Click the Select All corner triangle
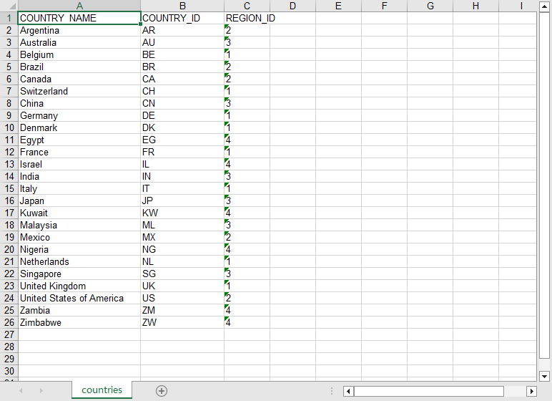This screenshot has height=401, width=552. click(9, 6)
